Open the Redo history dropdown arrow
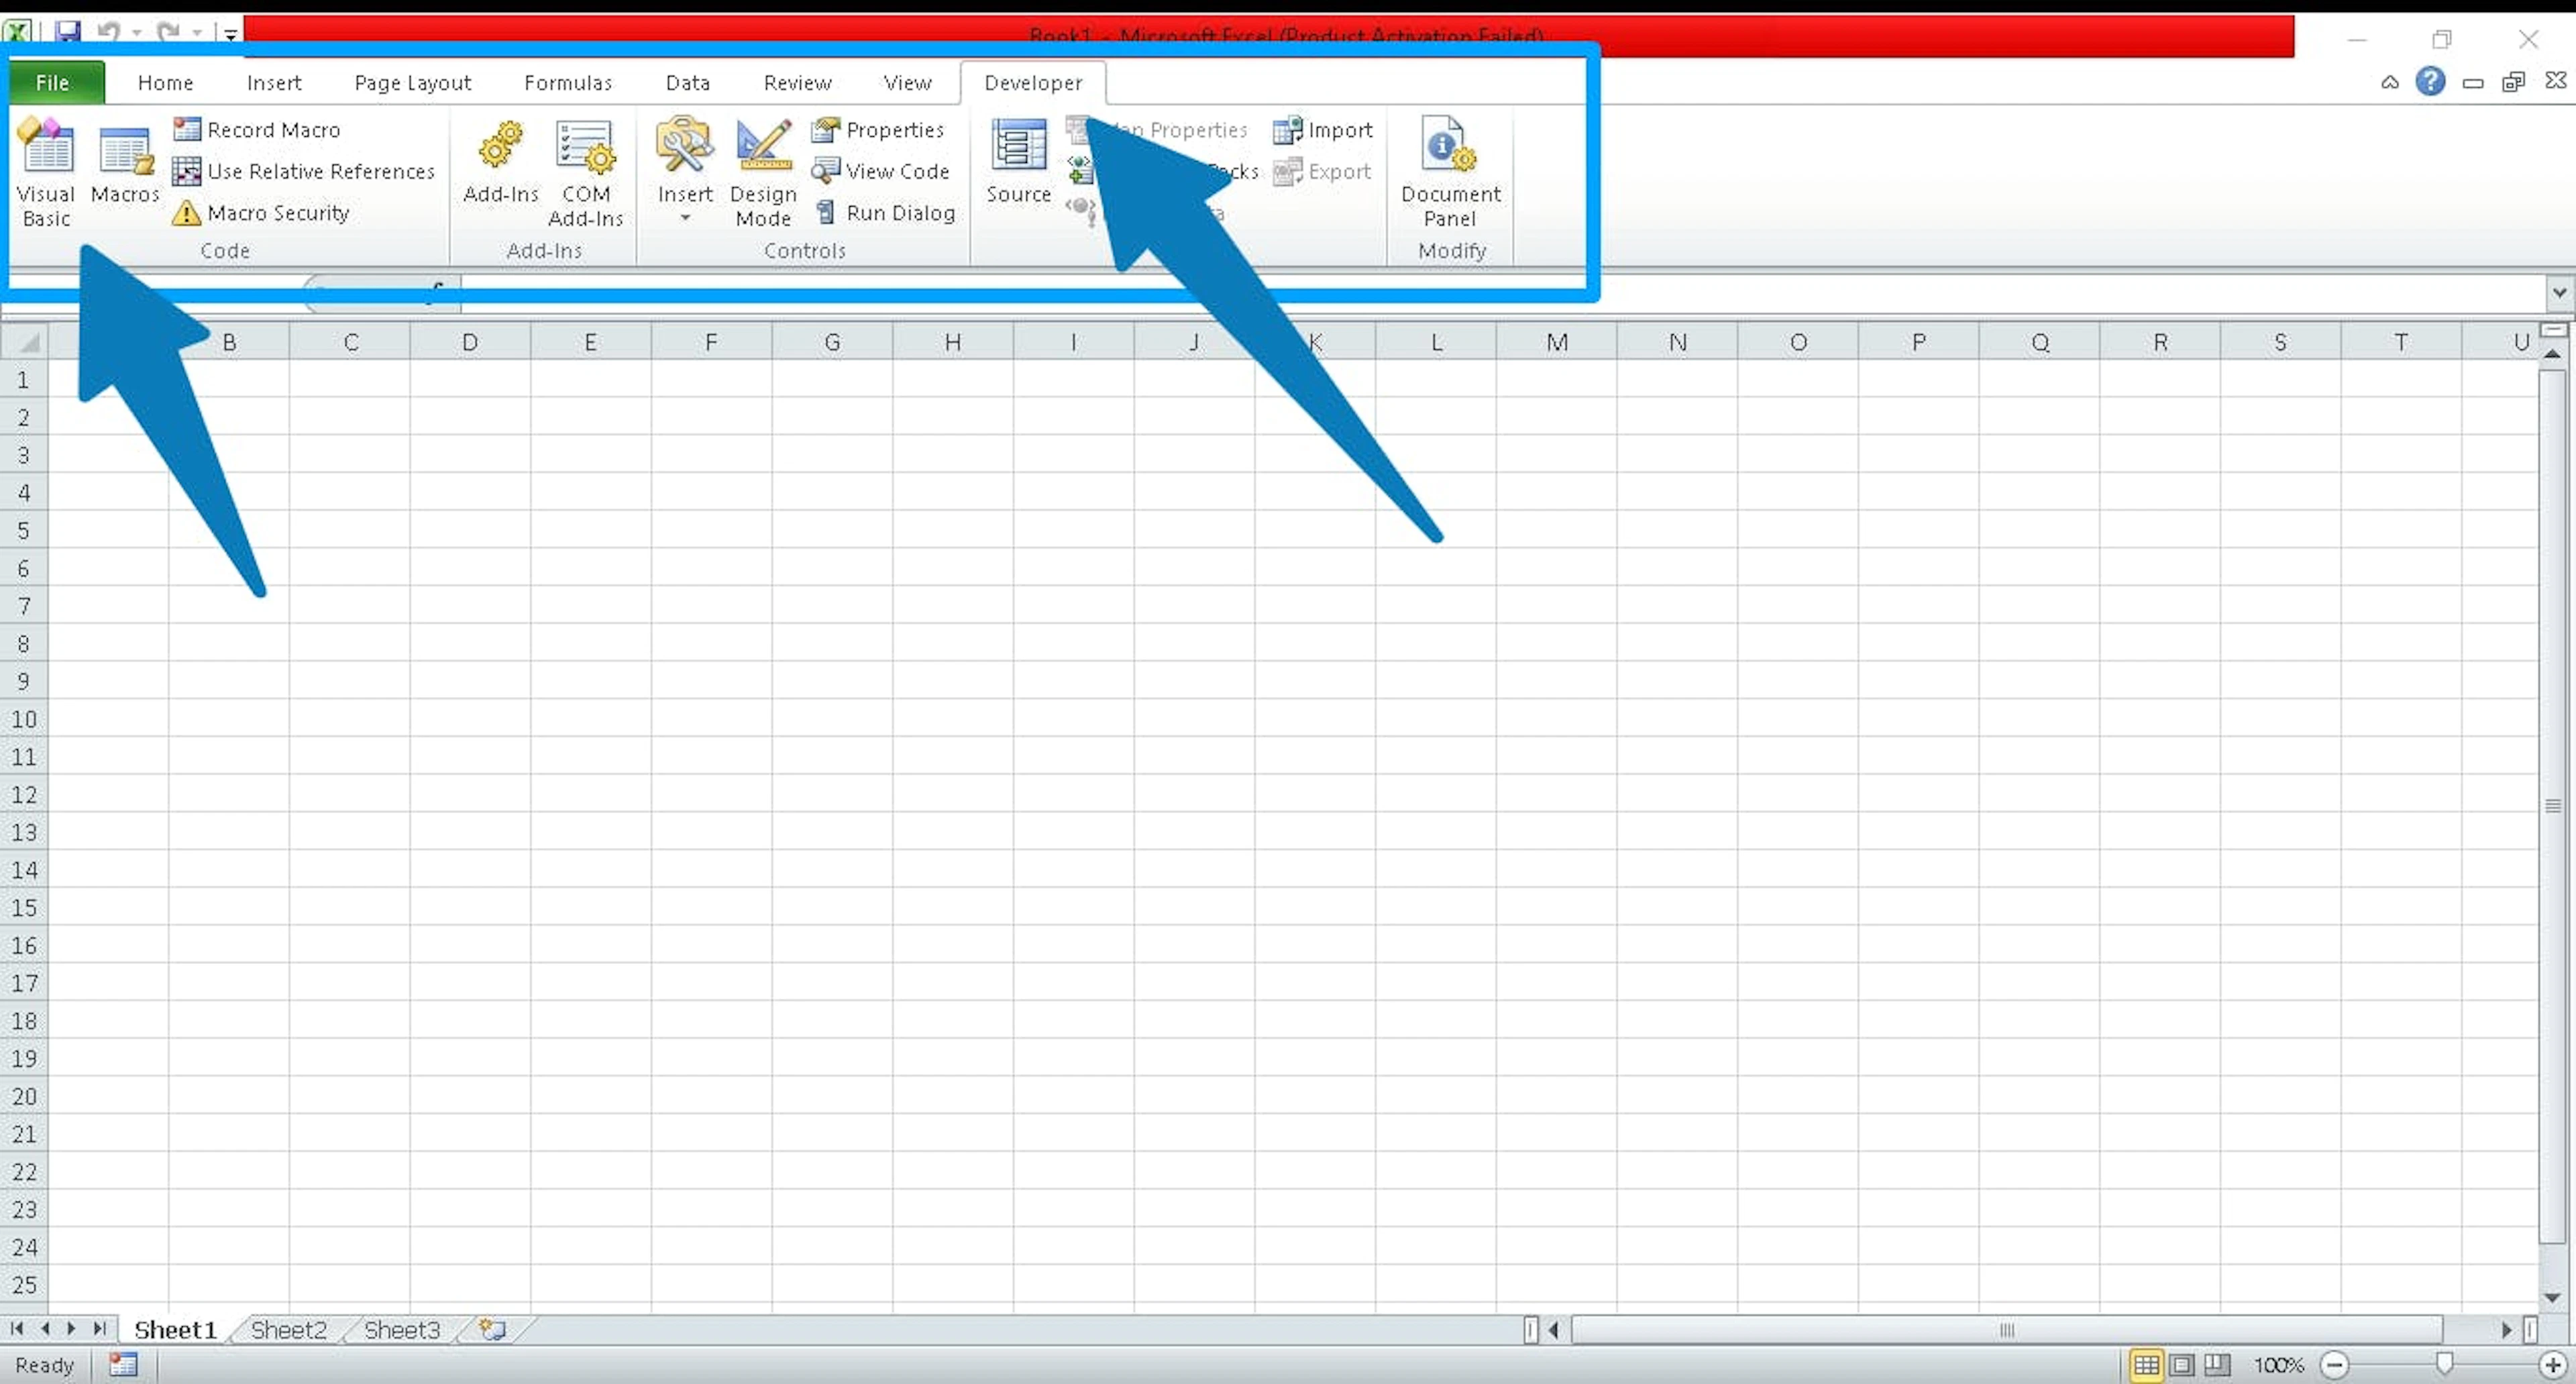The image size is (2576, 1384). pos(197,34)
